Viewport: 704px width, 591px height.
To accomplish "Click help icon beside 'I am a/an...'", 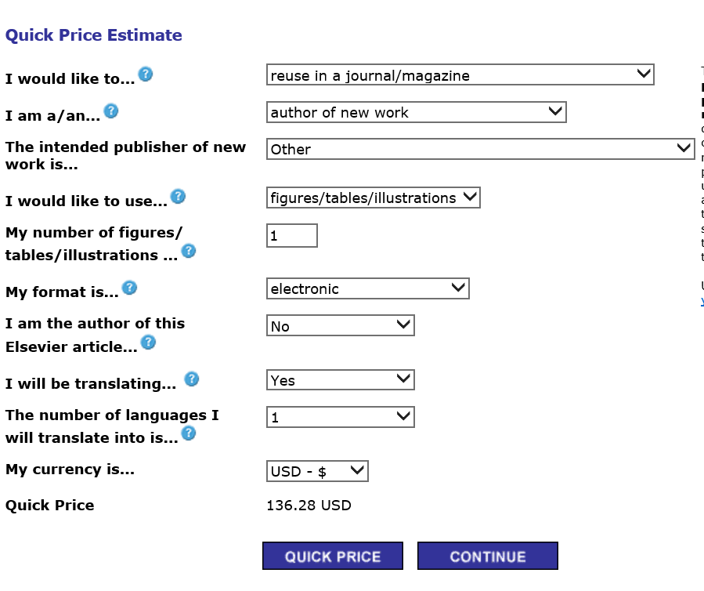I will click(x=111, y=111).
